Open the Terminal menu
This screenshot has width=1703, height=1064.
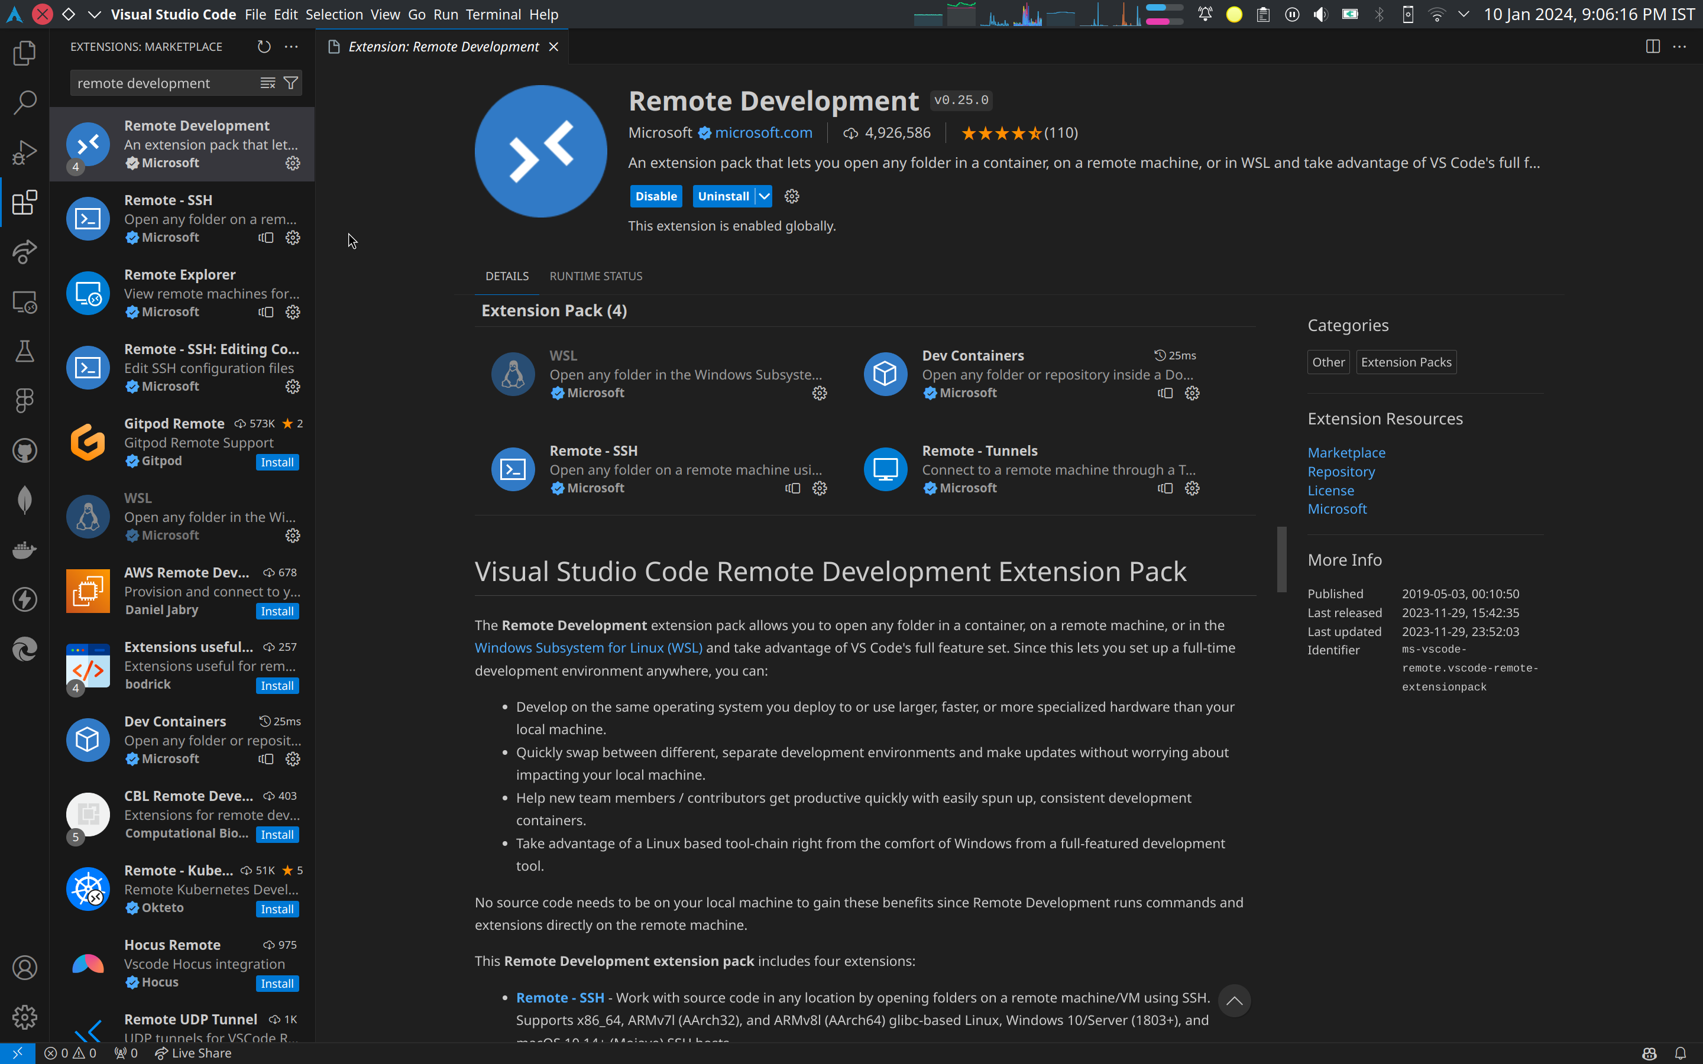493,14
